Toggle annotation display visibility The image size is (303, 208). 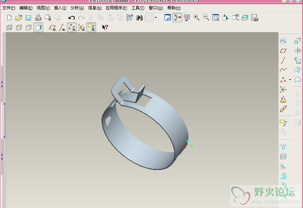(91, 27)
